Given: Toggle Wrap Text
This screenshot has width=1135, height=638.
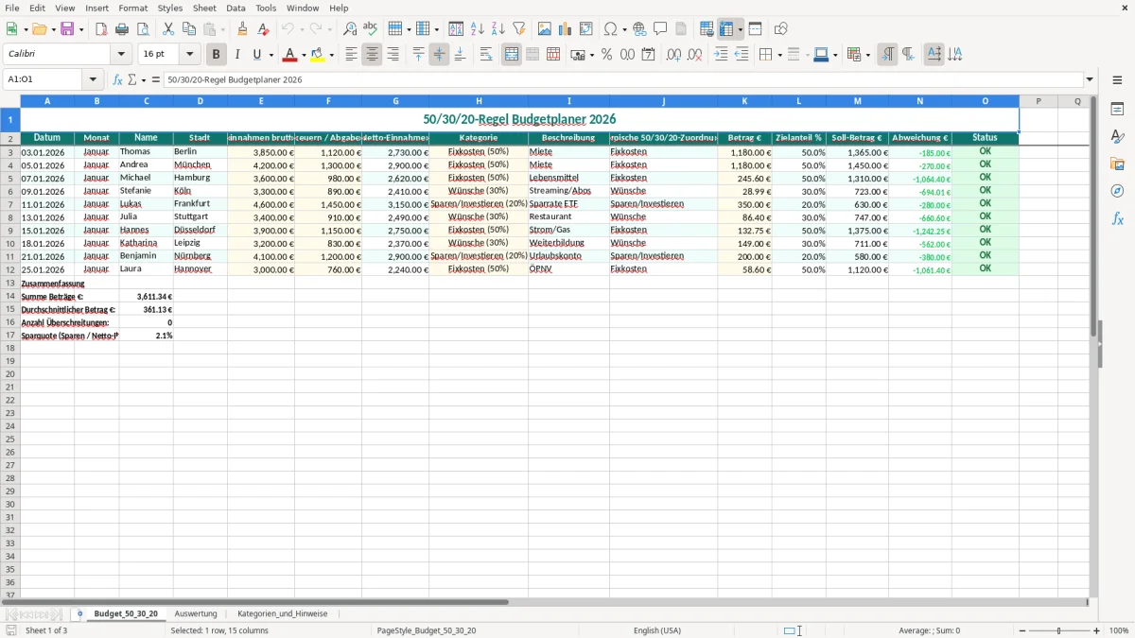Looking at the screenshot, I should (486, 55).
